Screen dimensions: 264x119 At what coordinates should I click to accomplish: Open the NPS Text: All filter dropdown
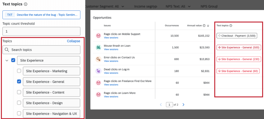[x=178, y=6]
